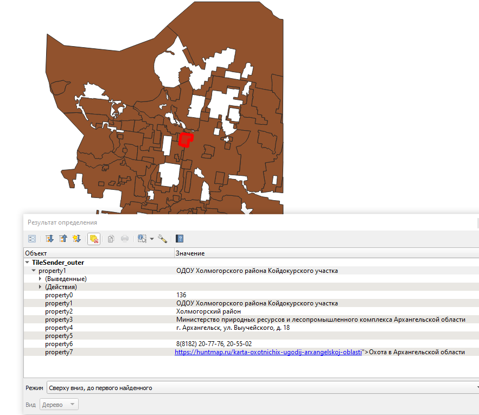Click the open form view icon

coord(32,238)
